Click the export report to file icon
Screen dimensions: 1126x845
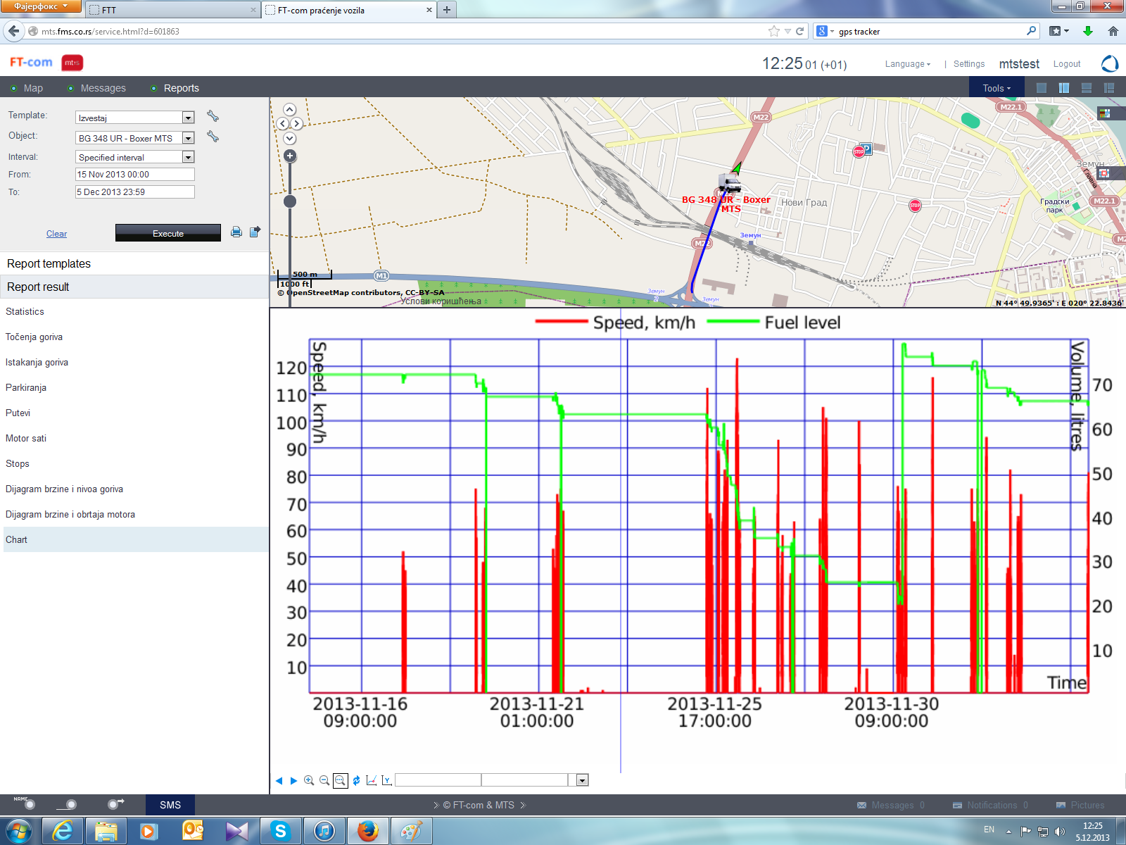pos(255,232)
